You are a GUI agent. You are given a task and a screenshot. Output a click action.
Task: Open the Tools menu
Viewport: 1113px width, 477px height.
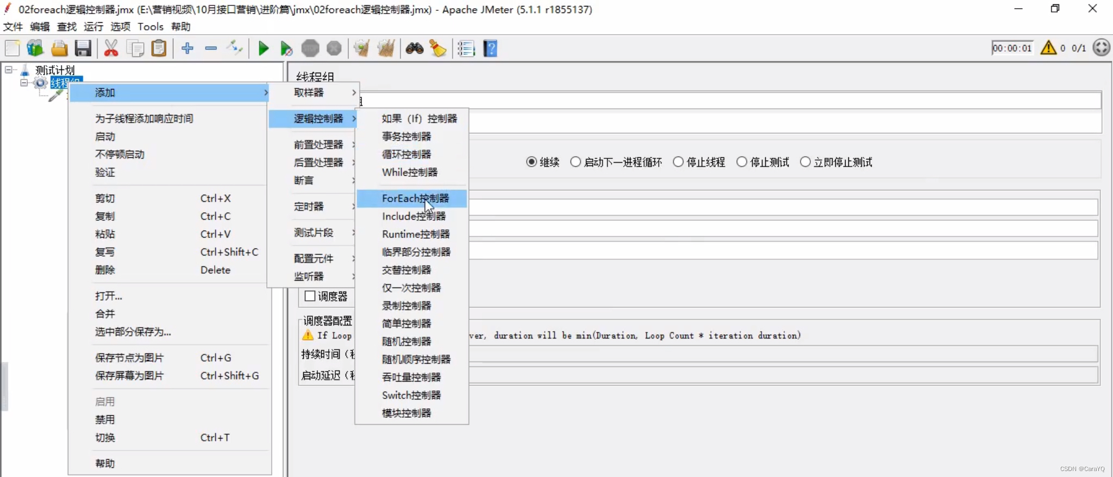[151, 27]
